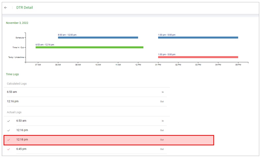Click the Time Logs section heading
The image size is (261, 158).
[x=12, y=74]
